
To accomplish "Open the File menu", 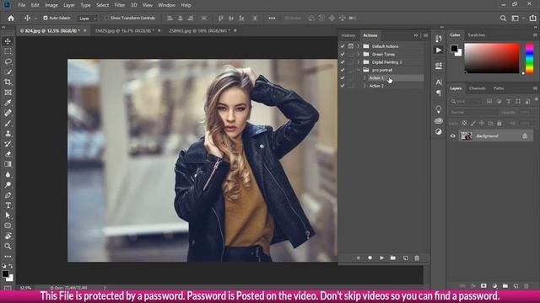I will tap(22, 5).
